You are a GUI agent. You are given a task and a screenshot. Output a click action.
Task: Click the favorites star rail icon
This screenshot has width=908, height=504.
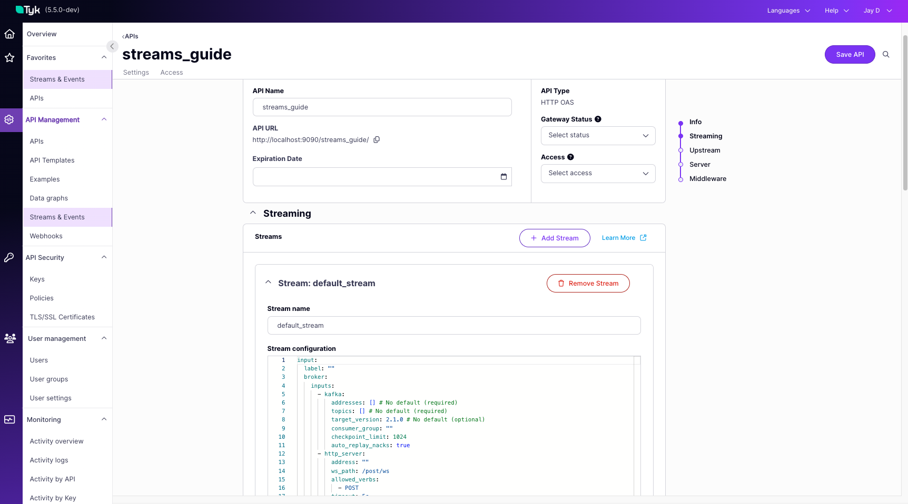9,58
